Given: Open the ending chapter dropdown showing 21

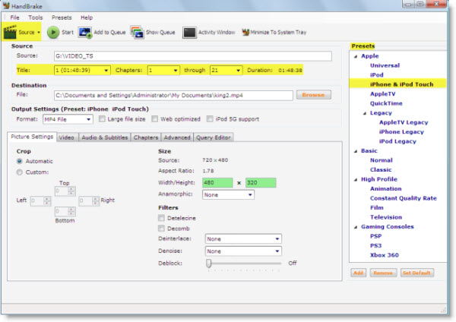Looking at the screenshot, I should point(226,71).
